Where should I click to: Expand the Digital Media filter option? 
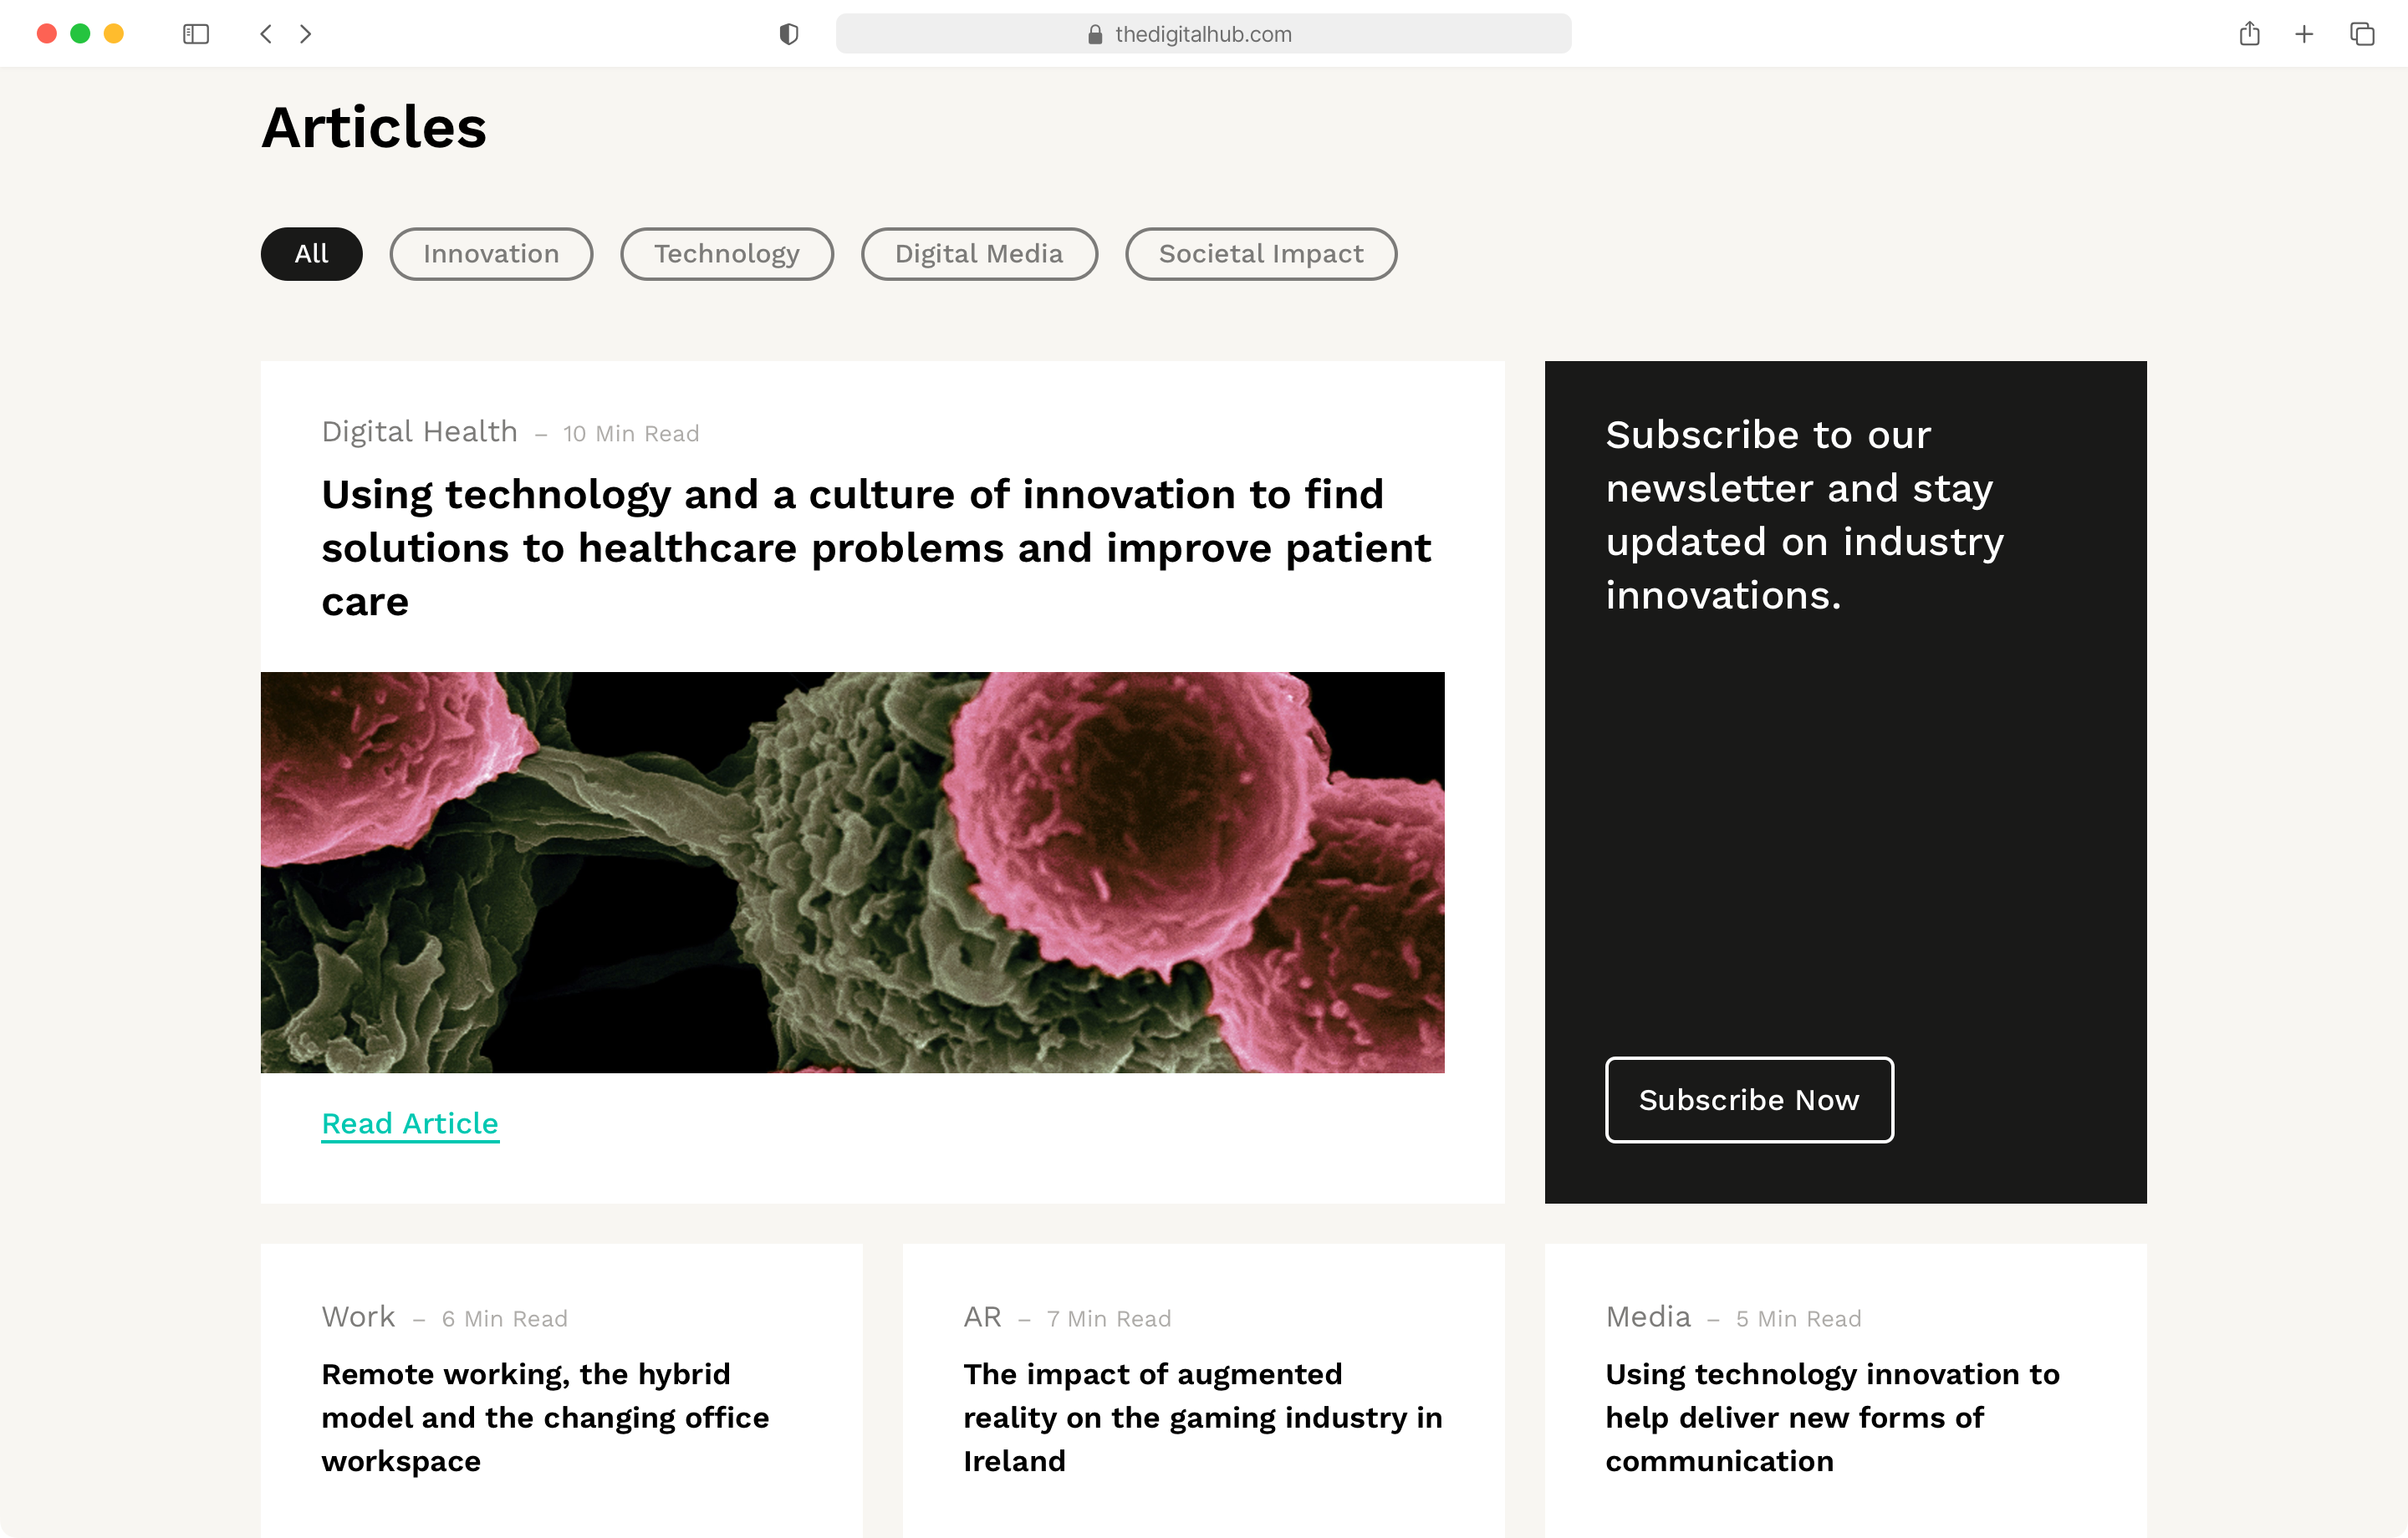click(977, 252)
